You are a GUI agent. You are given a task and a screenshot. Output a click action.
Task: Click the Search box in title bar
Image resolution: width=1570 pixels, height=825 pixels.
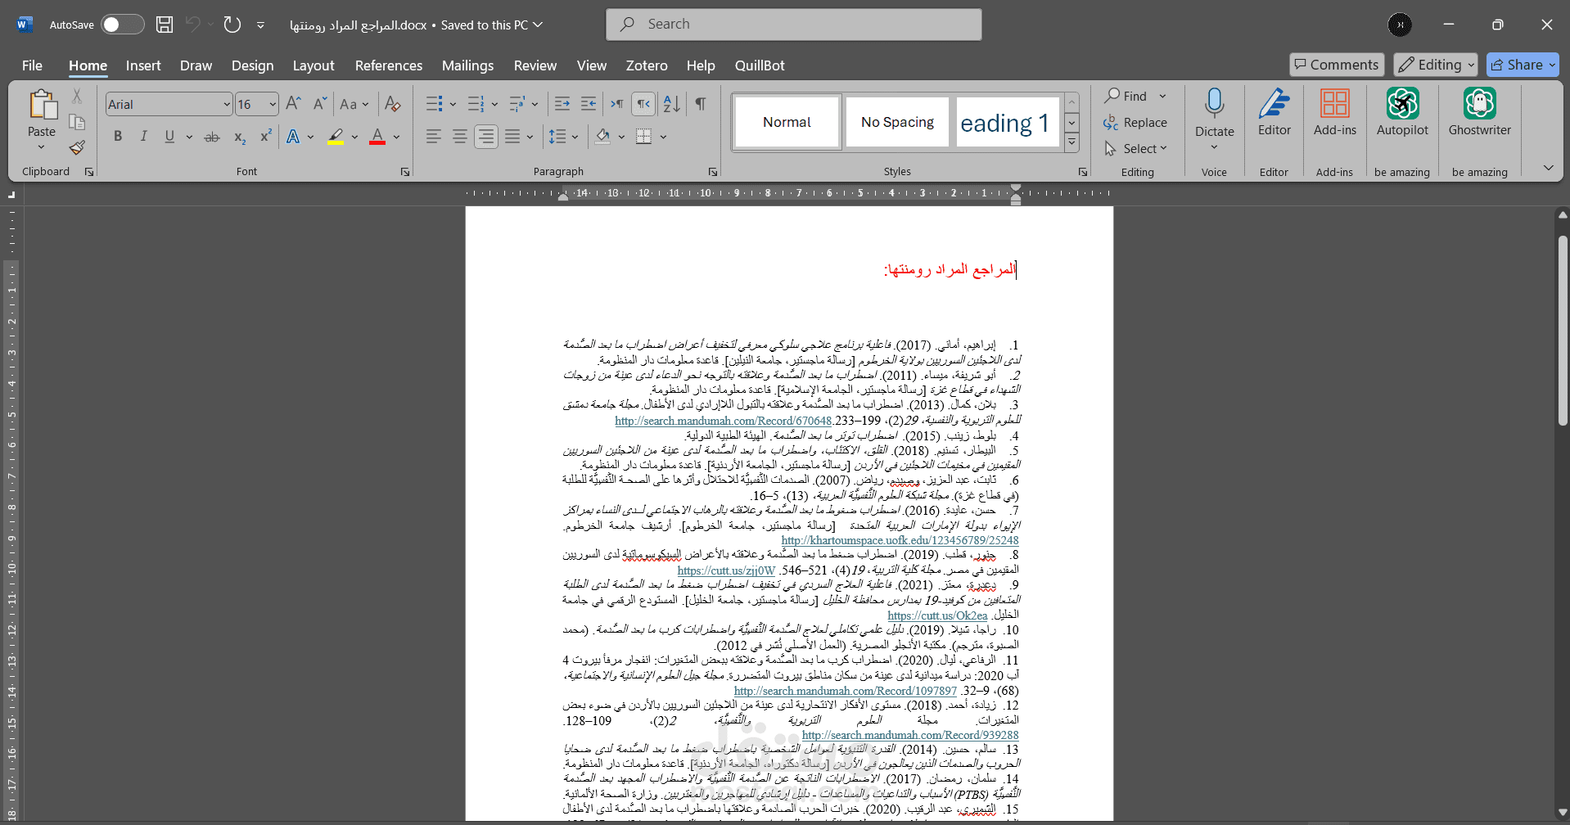pos(793,25)
